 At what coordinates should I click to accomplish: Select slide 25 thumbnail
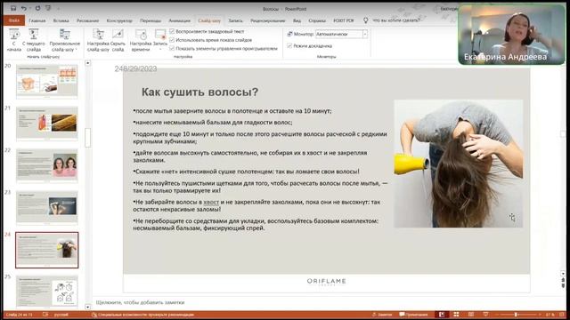point(47,292)
